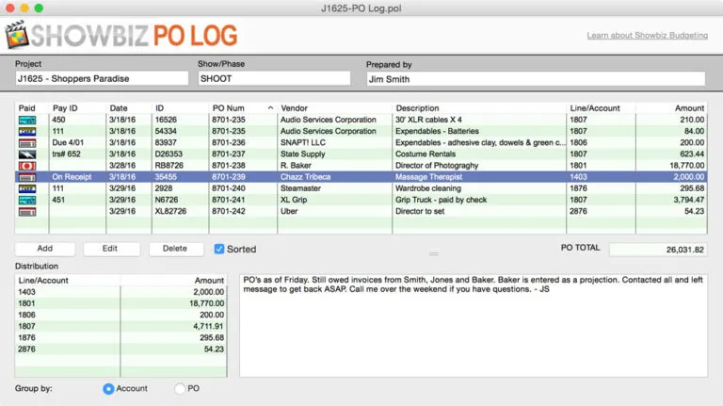Click Pay ID cell trs# 652

coord(67,154)
